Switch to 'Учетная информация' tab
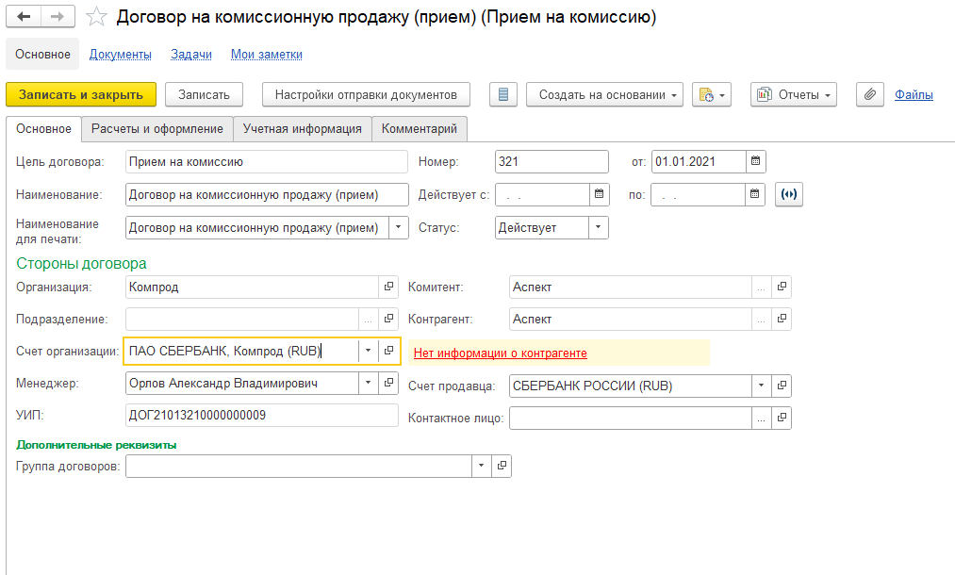This screenshot has width=955, height=575. (x=302, y=129)
